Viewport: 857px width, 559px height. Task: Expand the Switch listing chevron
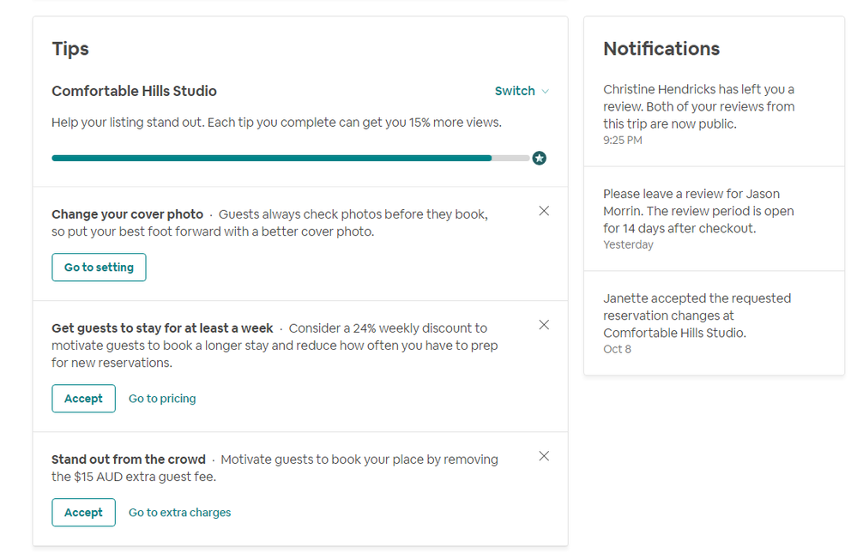click(546, 92)
